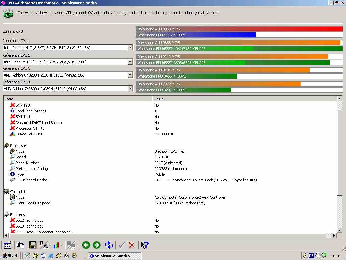Image resolution: width=346 pixels, height=260 pixels.
Task: Click the grey checkmark OK icon
Action: tap(122, 245)
